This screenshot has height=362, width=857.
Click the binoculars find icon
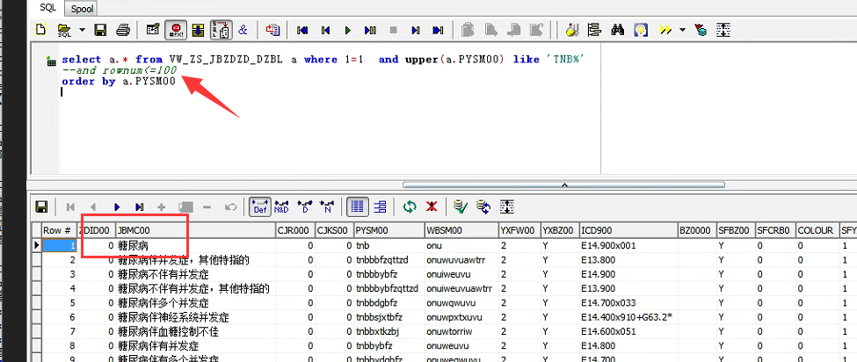(x=617, y=30)
